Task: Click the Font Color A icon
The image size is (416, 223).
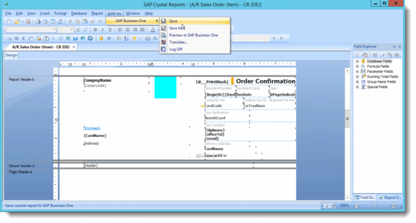Action: 153,29
